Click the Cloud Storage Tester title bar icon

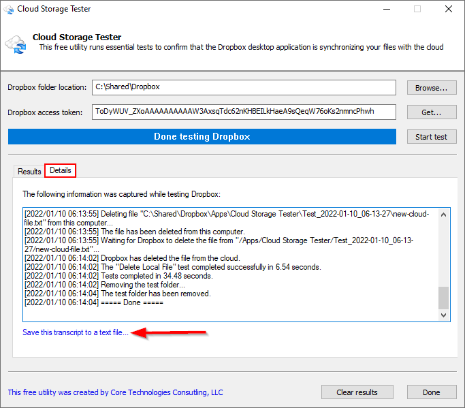[9, 10]
